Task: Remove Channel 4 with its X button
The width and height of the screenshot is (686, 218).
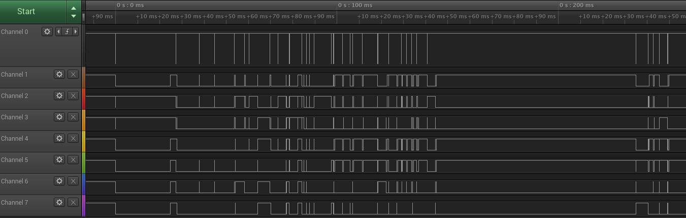Action: pyautogui.click(x=73, y=138)
